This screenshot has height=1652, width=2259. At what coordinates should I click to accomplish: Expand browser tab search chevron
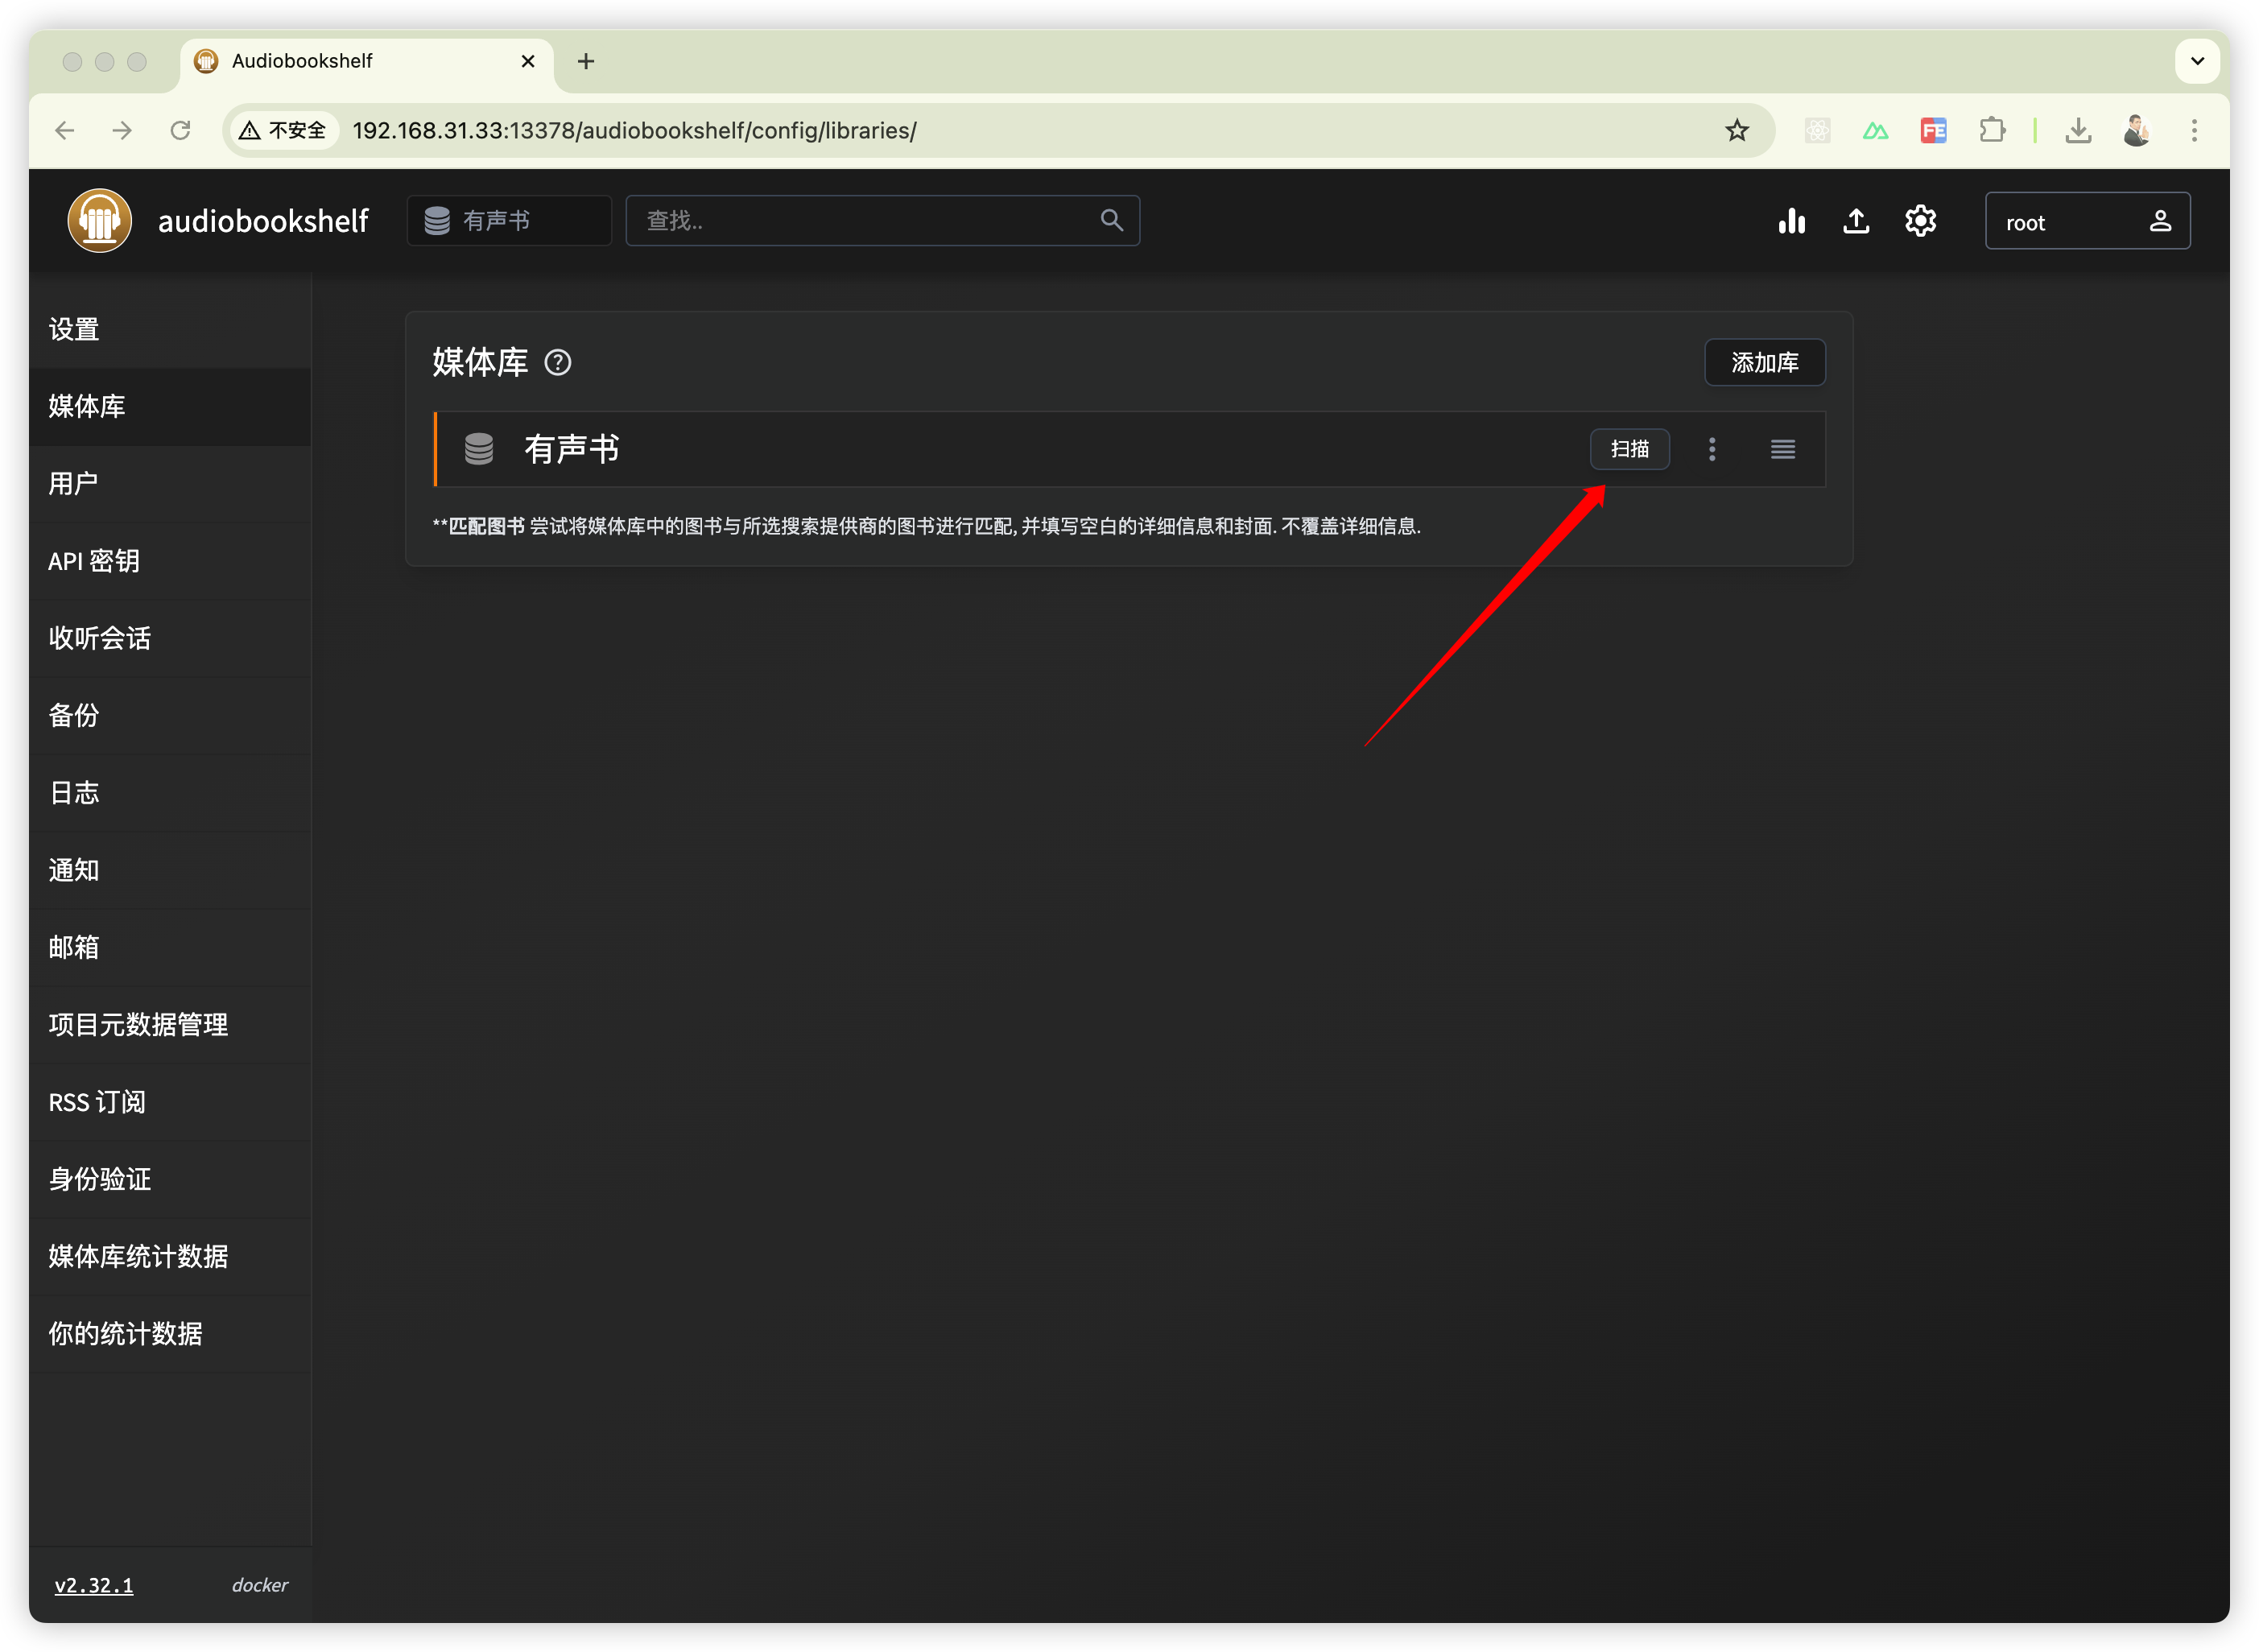pyautogui.click(x=2197, y=61)
